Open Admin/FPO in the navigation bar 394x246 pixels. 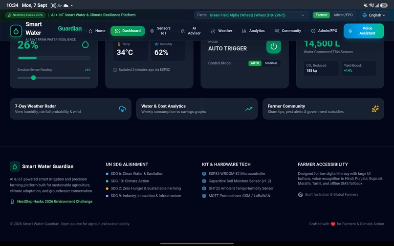[324, 31]
